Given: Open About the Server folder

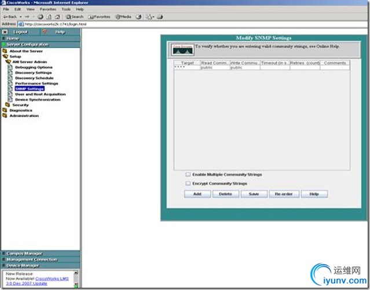Looking at the screenshot, I should click(26, 51).
